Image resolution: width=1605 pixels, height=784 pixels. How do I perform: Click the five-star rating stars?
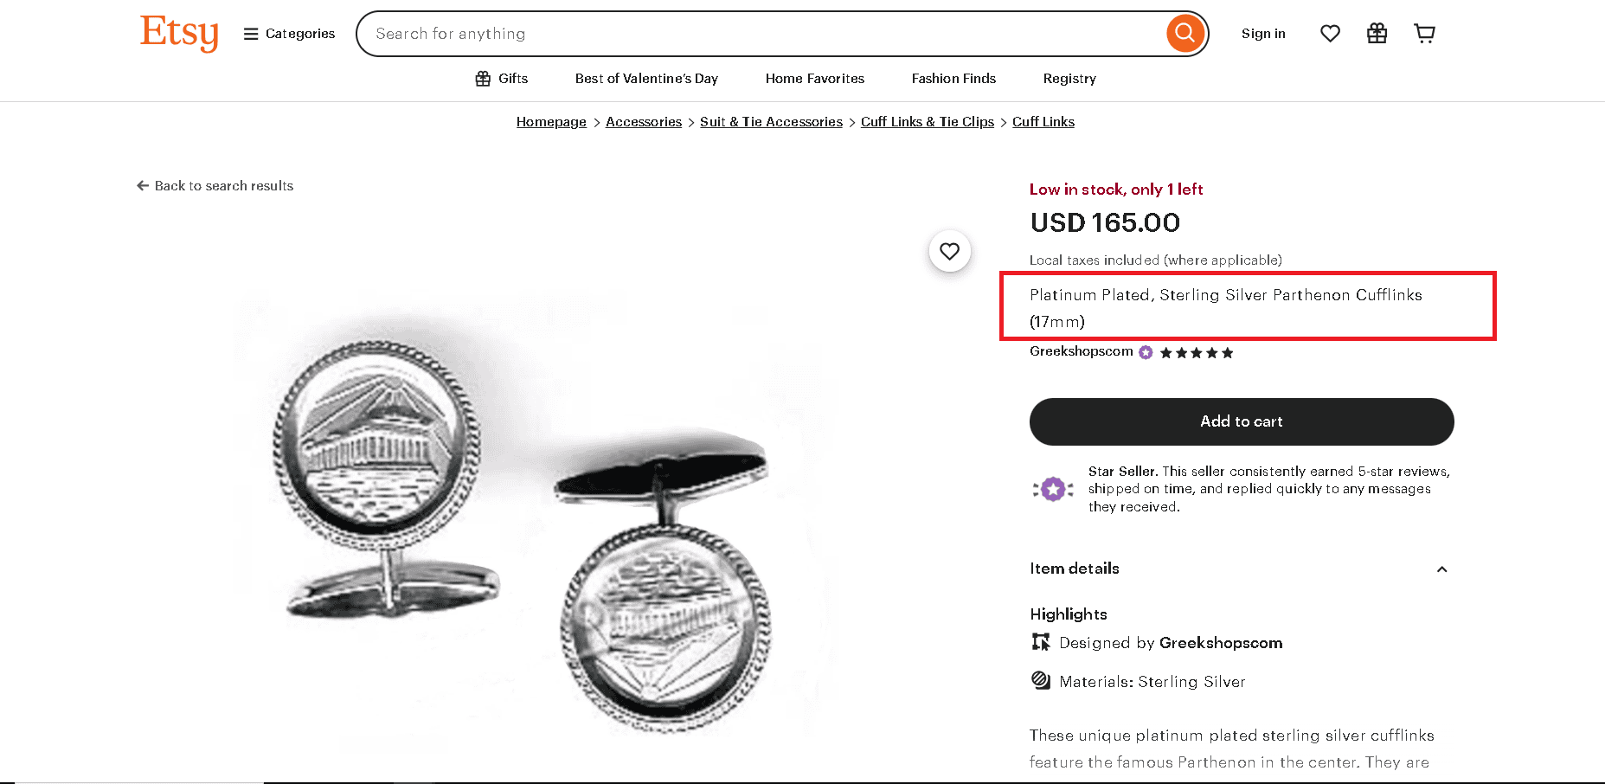(1197, 352)
